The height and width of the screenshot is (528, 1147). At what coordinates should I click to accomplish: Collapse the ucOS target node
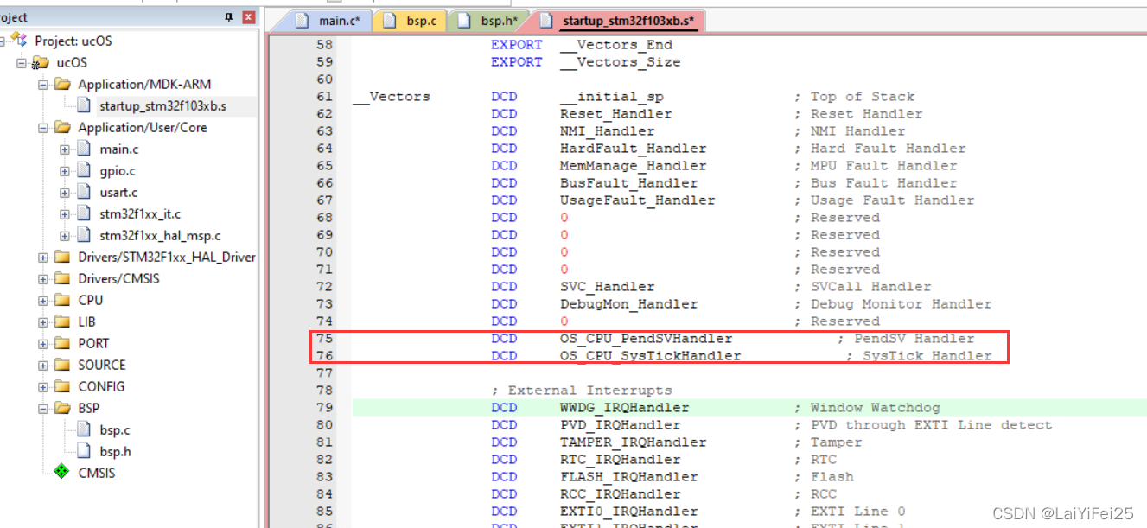point(22,62)
